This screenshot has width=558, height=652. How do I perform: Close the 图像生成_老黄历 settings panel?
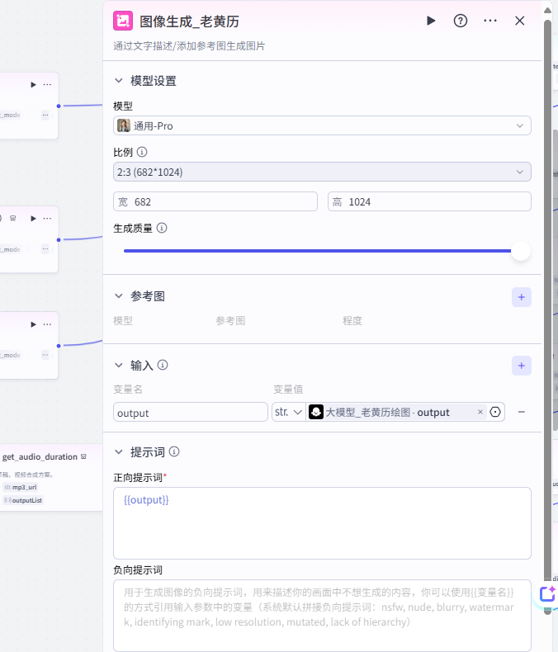(519, 21)
